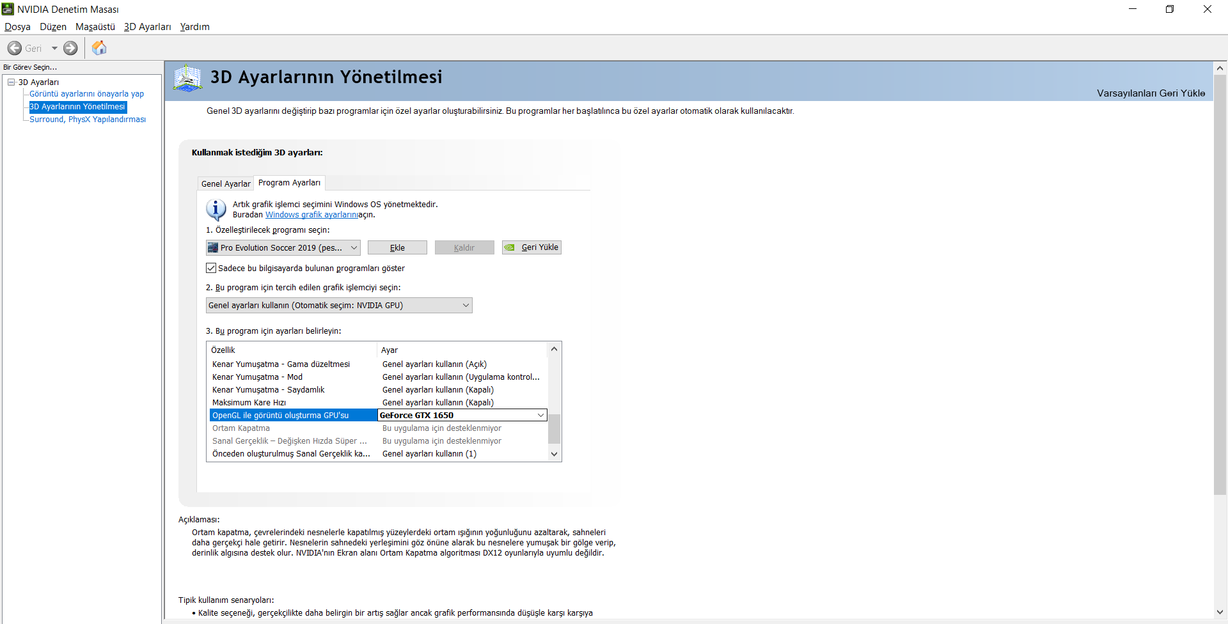Click the blue info icon
1228x624 pixels.
click(216, 210)
